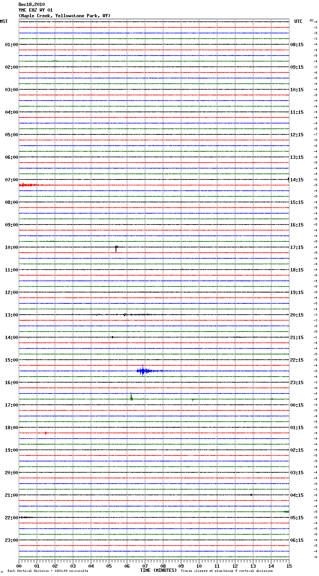Image resolution: width=319 pixels, height=576 pixels.
Task: Click the vertical division 1600.00 microvolts note
Action: [x=48, y=571]
